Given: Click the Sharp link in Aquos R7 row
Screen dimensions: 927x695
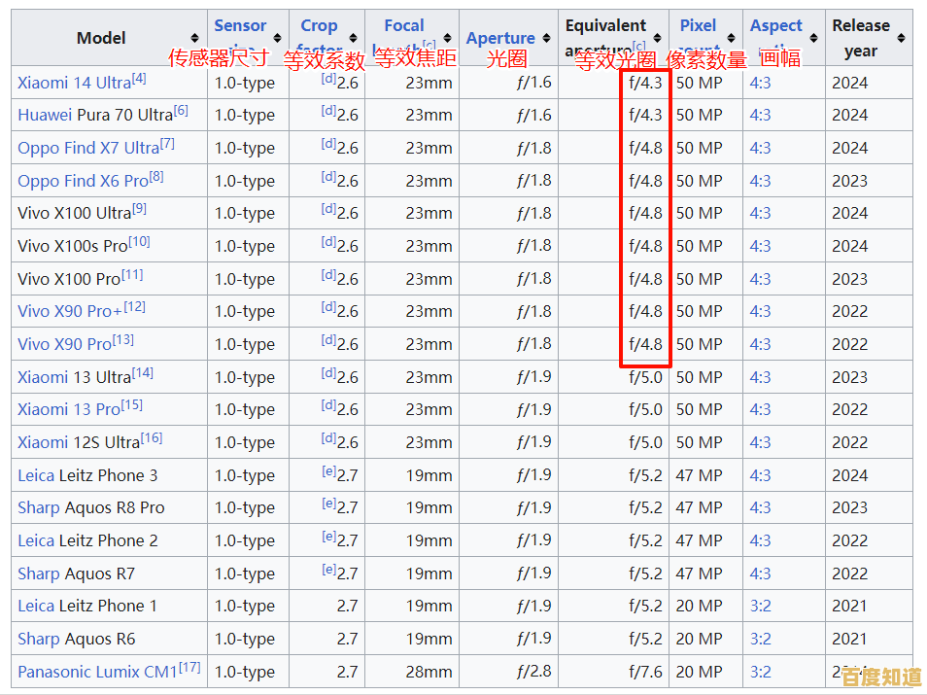Looking at the screenshot, I should click(x=39, y=573).
